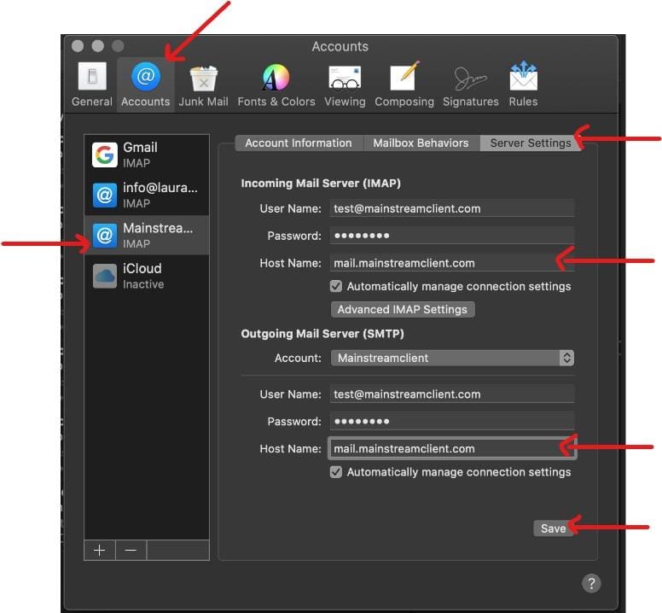Toggle outgoing Automatically manage connection settings
662x613 pixels.
click(336, 472)
